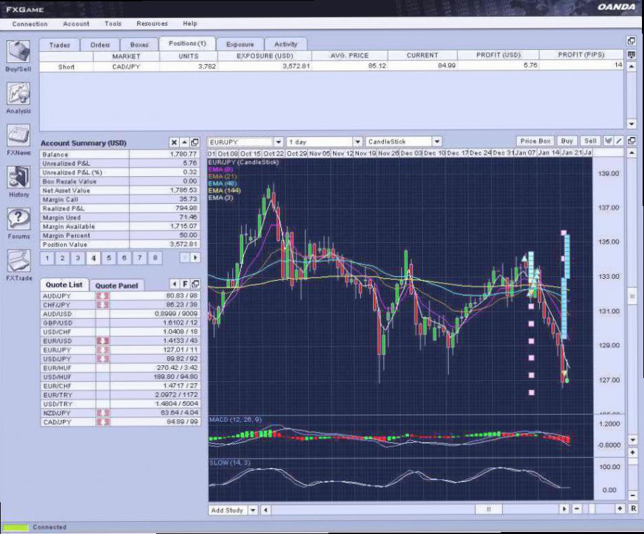The image size is (644, 534).
Task: Close the Account Summary panel with X
Action: (174, 142)
